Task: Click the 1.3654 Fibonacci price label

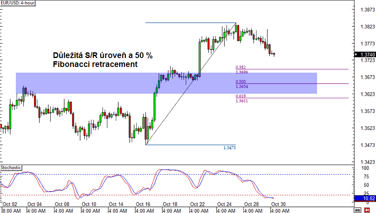Action: [242, 86]
